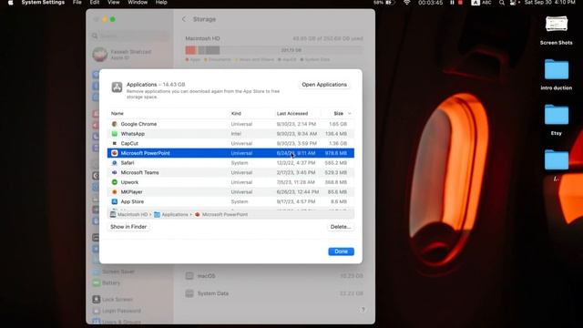Screen dimensions: 583x328
Task: Open Control Center in menu bar
Action: point(514,3)
